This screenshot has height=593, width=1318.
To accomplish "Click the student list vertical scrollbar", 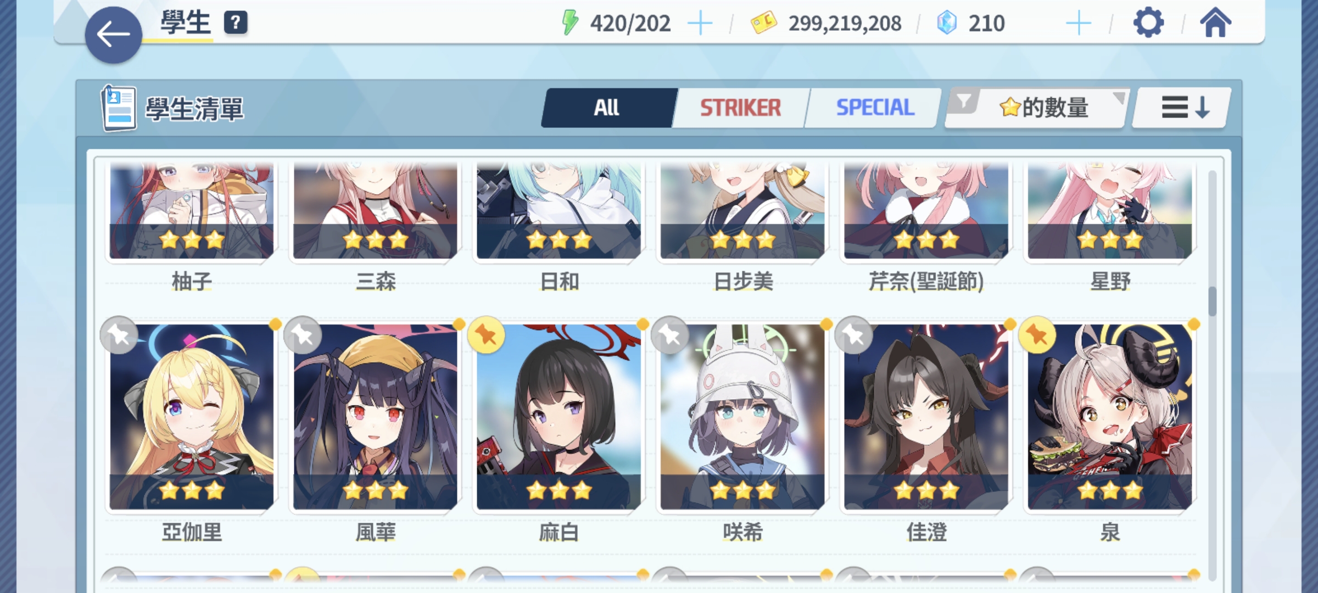I will 1212,301.
